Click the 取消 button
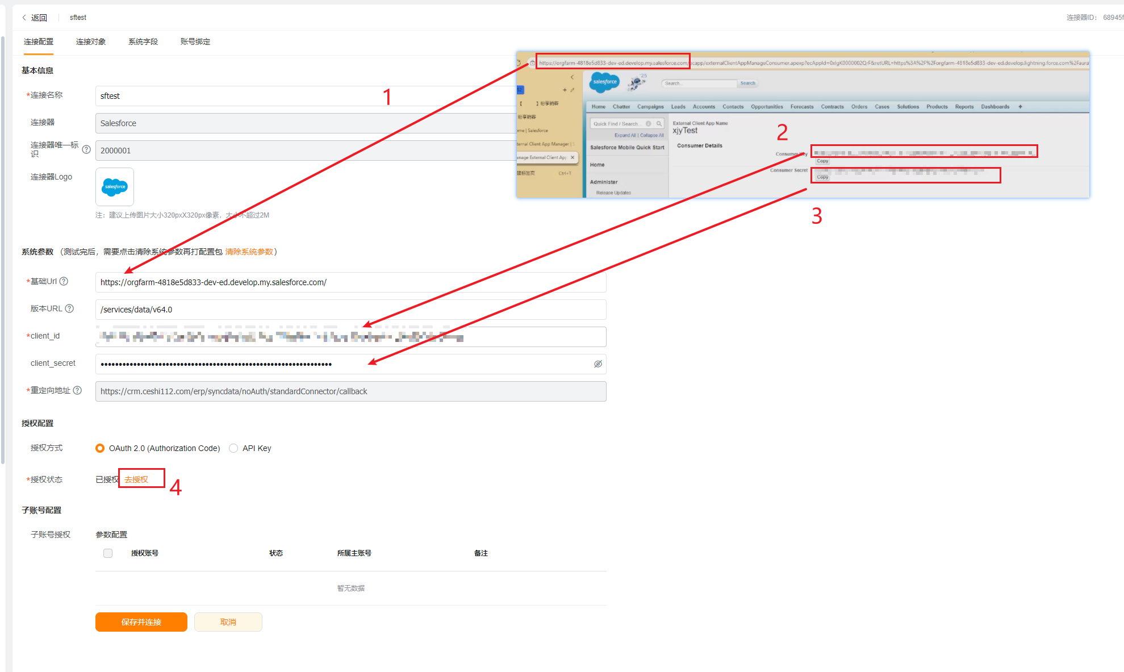The width and height of the screenshot is (1124, 672). click(228, 622)
